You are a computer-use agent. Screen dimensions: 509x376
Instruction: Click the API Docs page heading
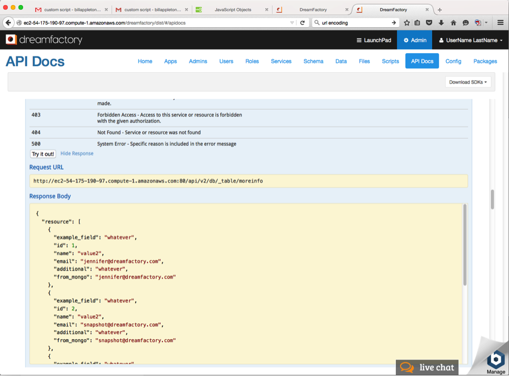tap(35, 62)
